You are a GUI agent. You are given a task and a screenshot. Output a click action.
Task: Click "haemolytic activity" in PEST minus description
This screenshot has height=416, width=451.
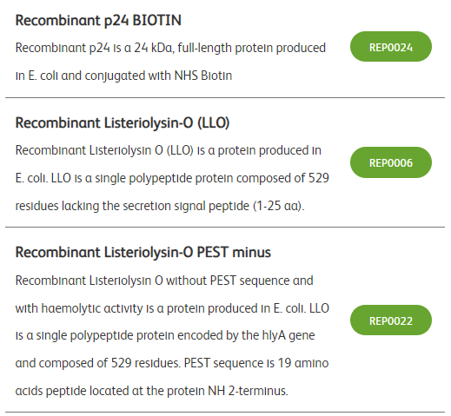coord(92,308)
